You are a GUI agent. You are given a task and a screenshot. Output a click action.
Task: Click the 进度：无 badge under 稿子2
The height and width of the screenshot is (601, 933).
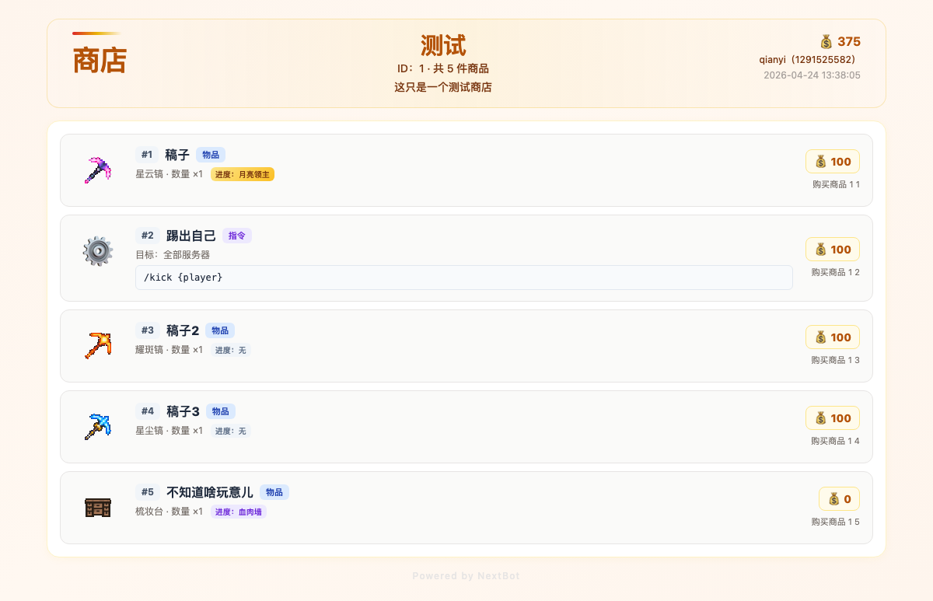click(x=231, y=350)
